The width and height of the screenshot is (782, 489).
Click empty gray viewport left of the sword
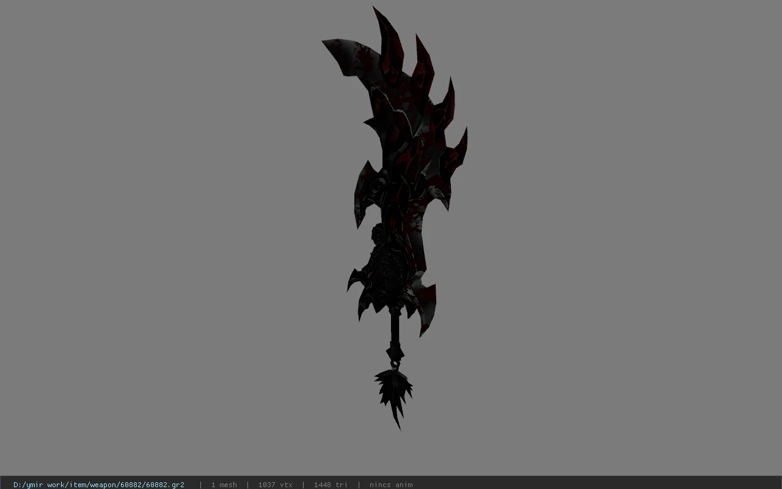[165, 244]
